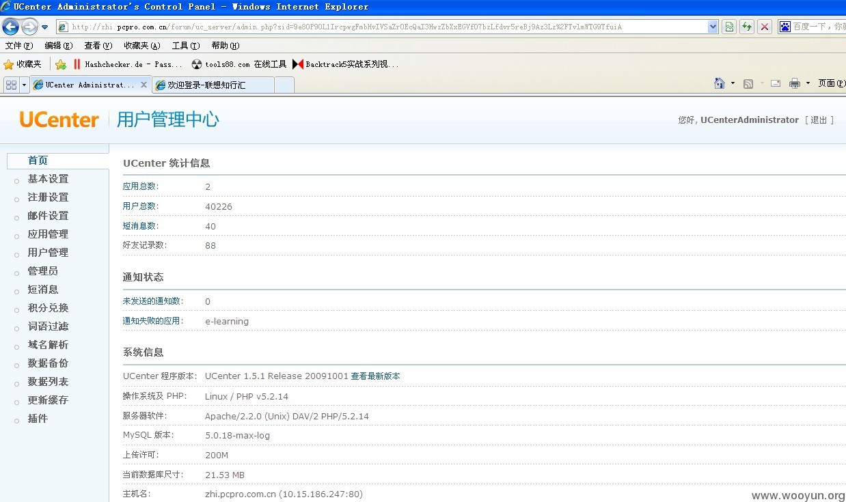This screenshot has width=846, height=502.
Task: Stop loading with the red X icon
Action: tap(765, 27)
